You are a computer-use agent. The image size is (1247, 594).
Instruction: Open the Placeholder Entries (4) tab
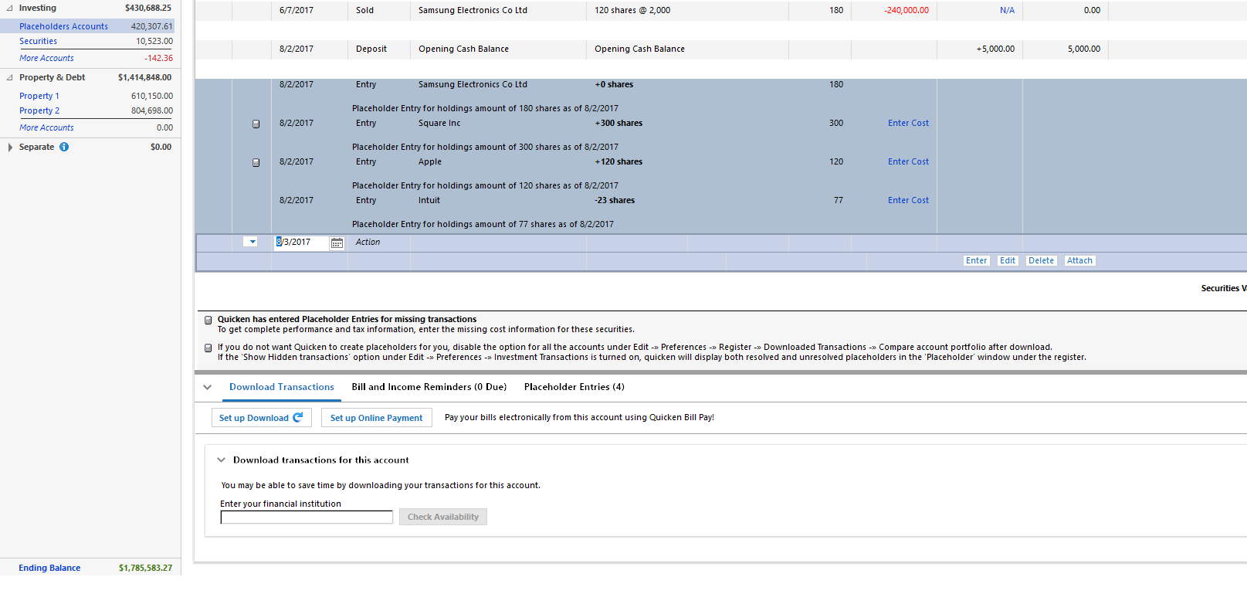tap(574, 387)
